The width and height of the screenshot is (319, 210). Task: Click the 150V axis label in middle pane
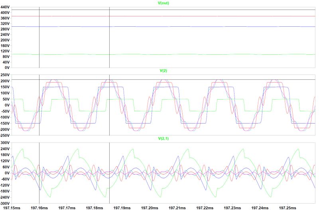[x=5, y=87]
